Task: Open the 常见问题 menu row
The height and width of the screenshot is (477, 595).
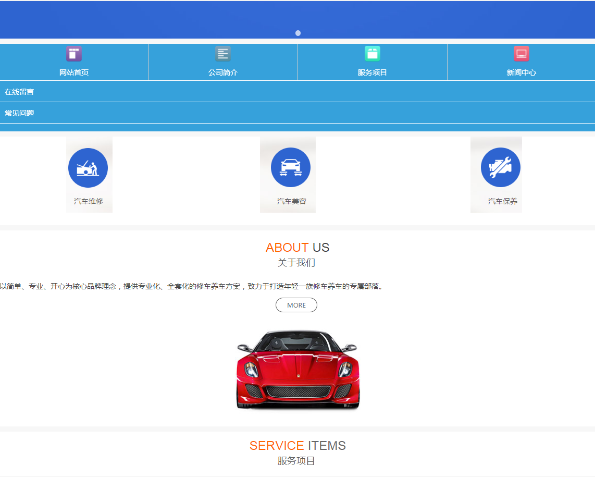Action: click(297, 113)
